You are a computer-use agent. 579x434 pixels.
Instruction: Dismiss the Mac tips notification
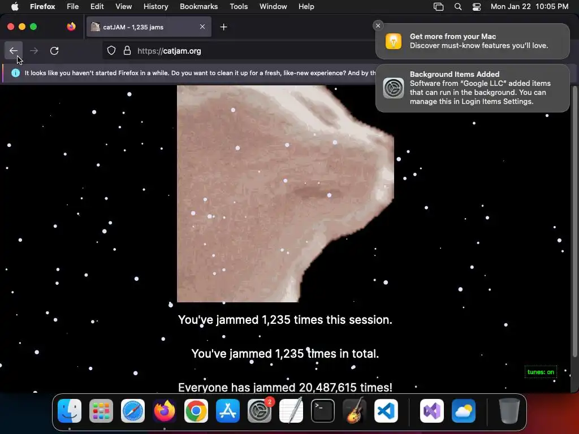(378, 25)
